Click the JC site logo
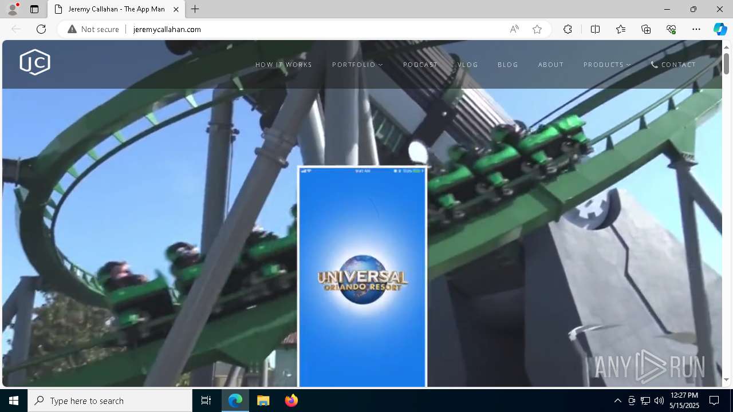The height and width of the screenshot is (412, 733). coord(35,62)
